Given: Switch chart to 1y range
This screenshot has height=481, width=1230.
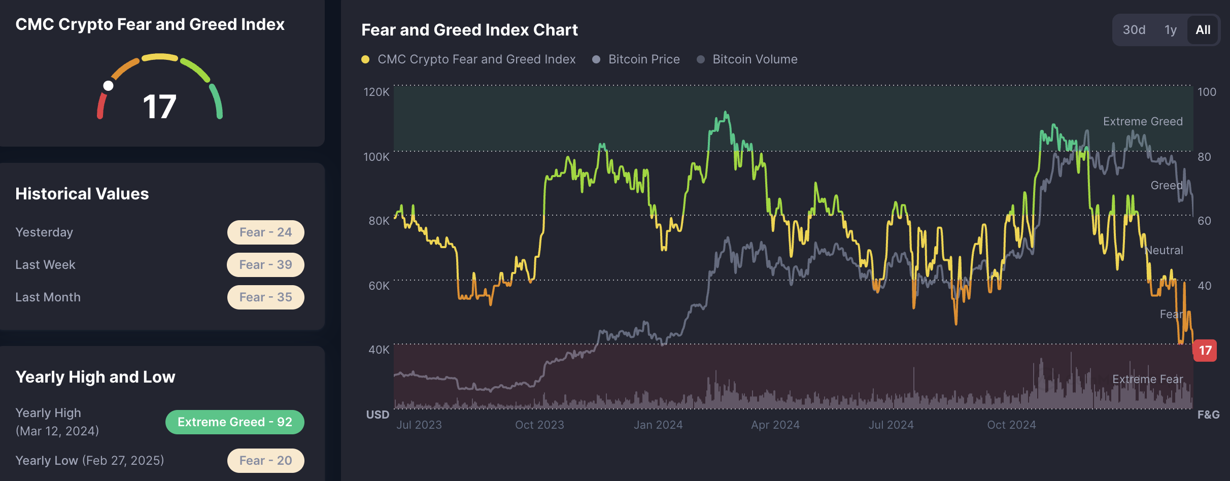Looking at the screenshot, I should pos(1170,30).
